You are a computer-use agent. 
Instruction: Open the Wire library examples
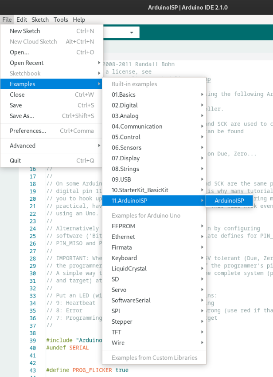[154, 342]
